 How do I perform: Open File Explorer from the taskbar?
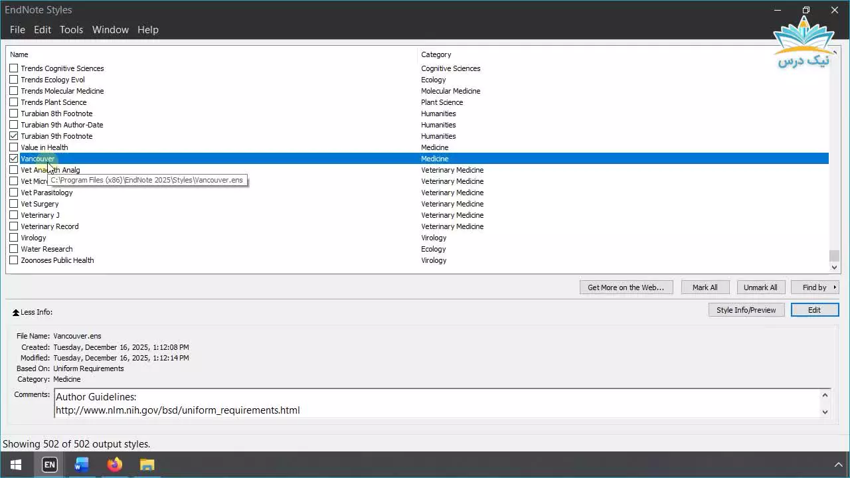[x=147, y=465]
